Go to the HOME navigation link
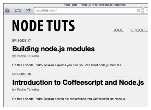Image resolution: width=151 pixels, height=110 pixels. point(118,30)
